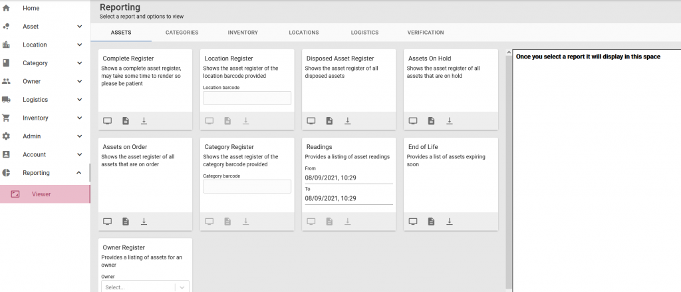Viewport: 681px width, 292px height.
Task: Open the Categories tab
Action: point(182,33)
